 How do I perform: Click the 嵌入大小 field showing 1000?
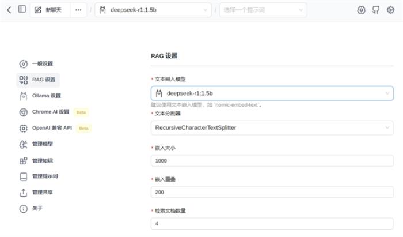tap(272, 160)
